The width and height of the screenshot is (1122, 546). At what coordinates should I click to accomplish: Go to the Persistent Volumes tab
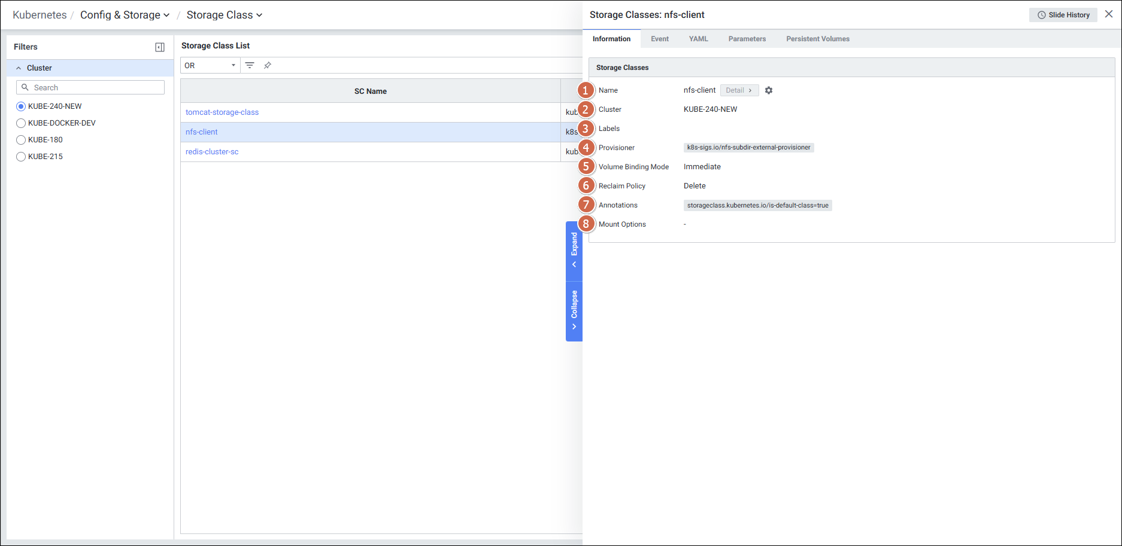click(817, 39)
